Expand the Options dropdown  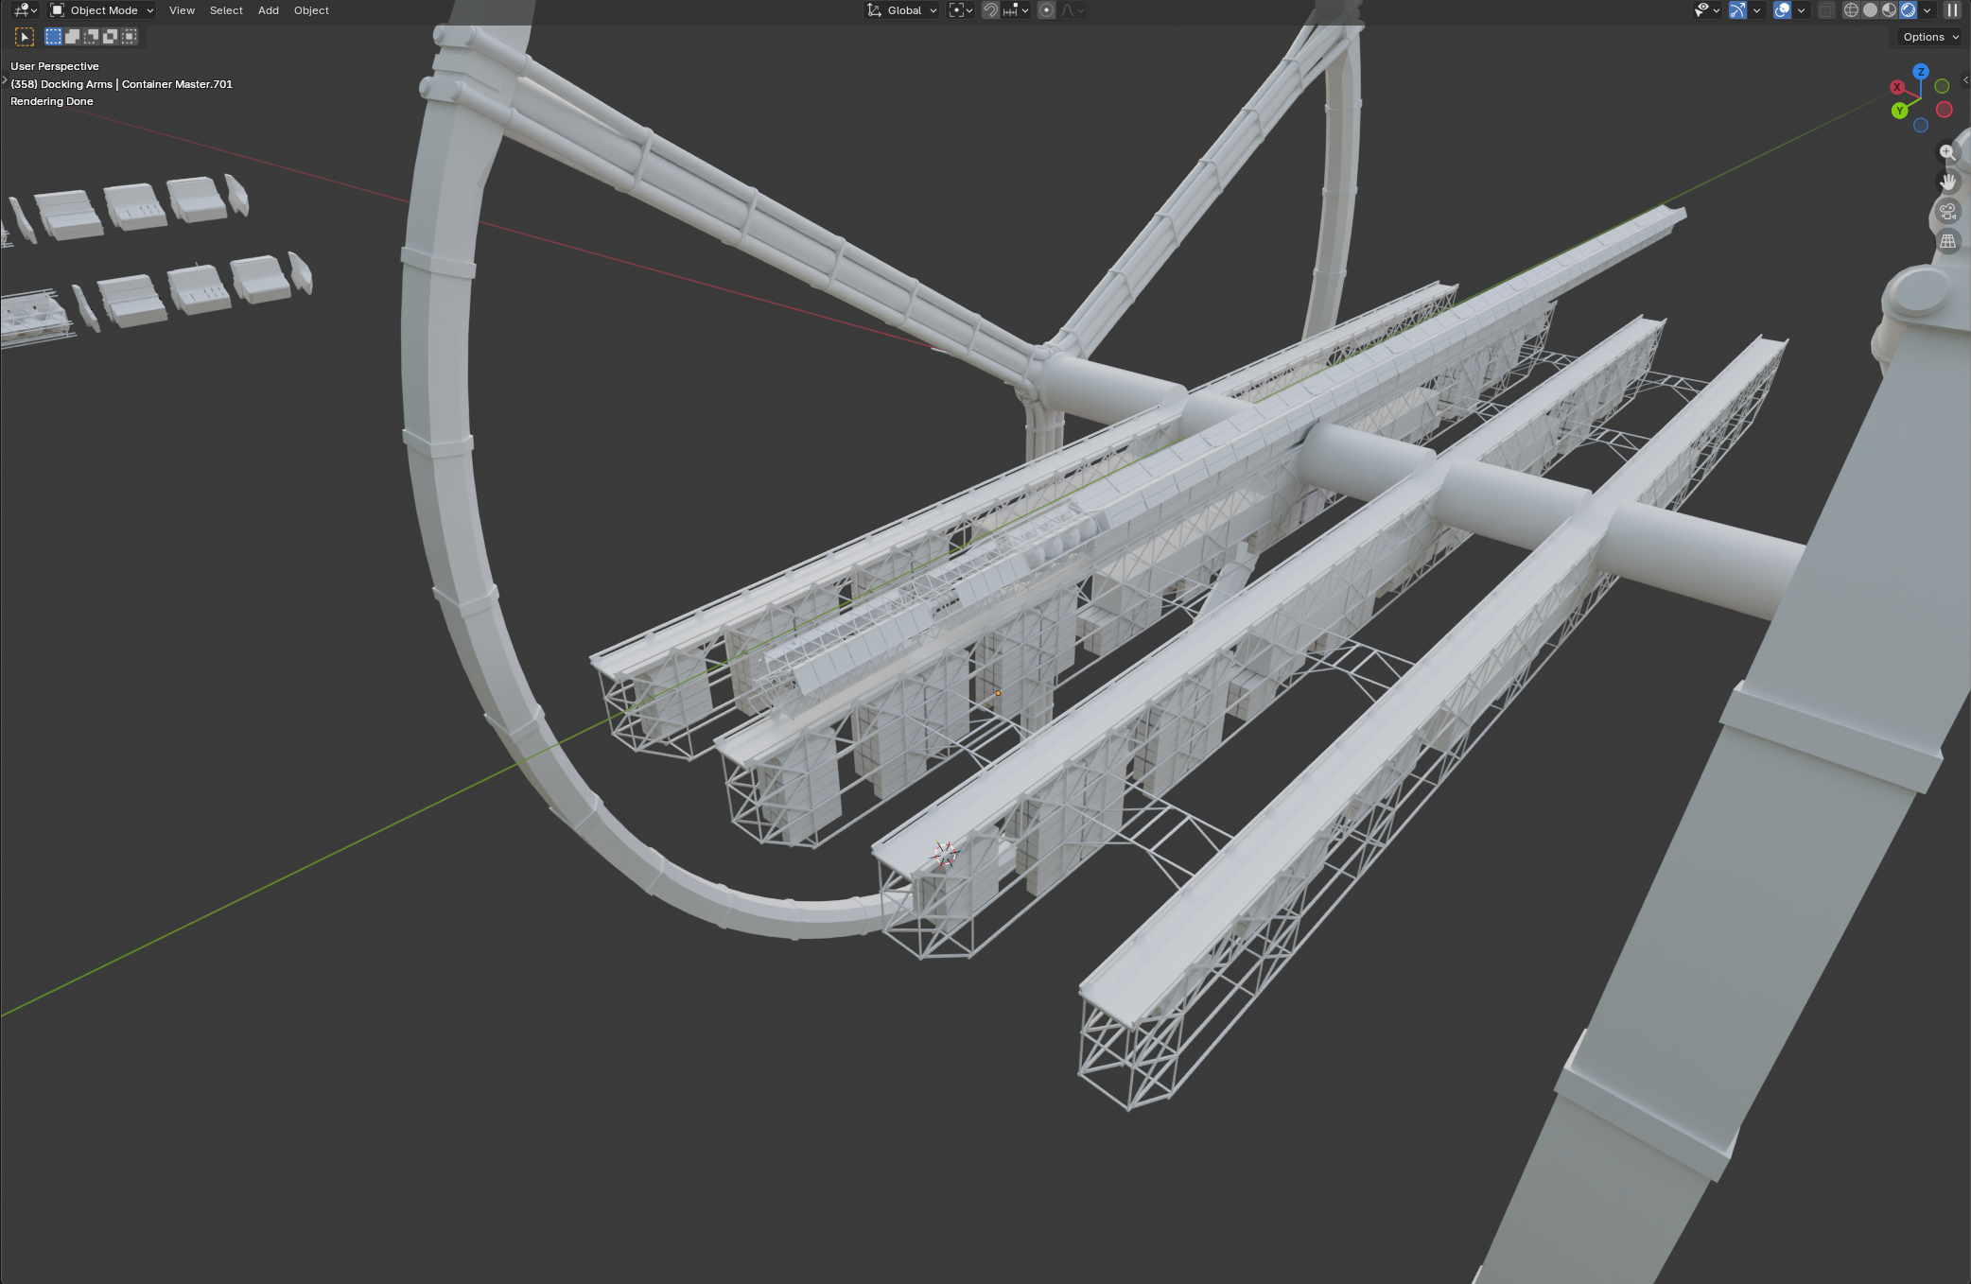(x=1930, y=37)
